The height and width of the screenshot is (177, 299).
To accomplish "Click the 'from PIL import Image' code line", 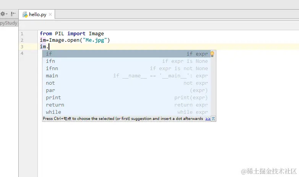I will pyautogui.click(x=72, y=34).
